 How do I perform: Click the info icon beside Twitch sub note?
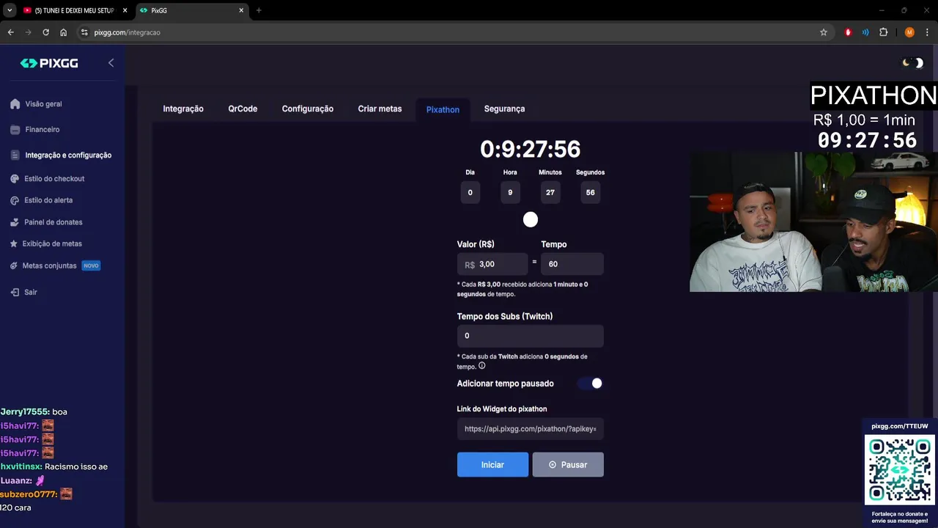pyautogui.click(x=481, y=365)
